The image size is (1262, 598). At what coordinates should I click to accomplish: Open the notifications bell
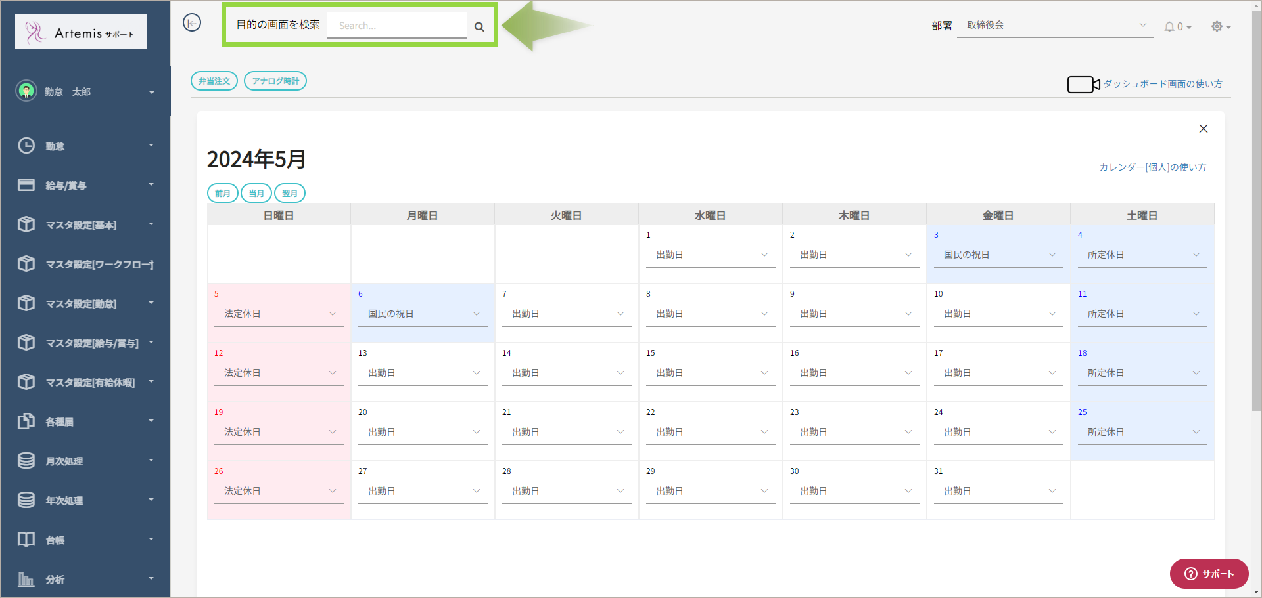(x=1169, y=27)
